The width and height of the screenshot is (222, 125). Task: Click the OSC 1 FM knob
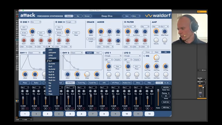pos(49,31)
